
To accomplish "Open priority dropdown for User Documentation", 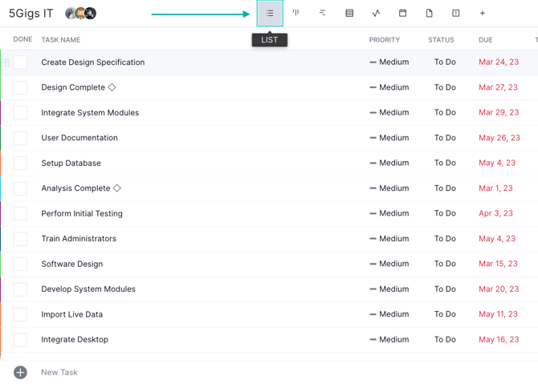I will [x=389, y=138].
